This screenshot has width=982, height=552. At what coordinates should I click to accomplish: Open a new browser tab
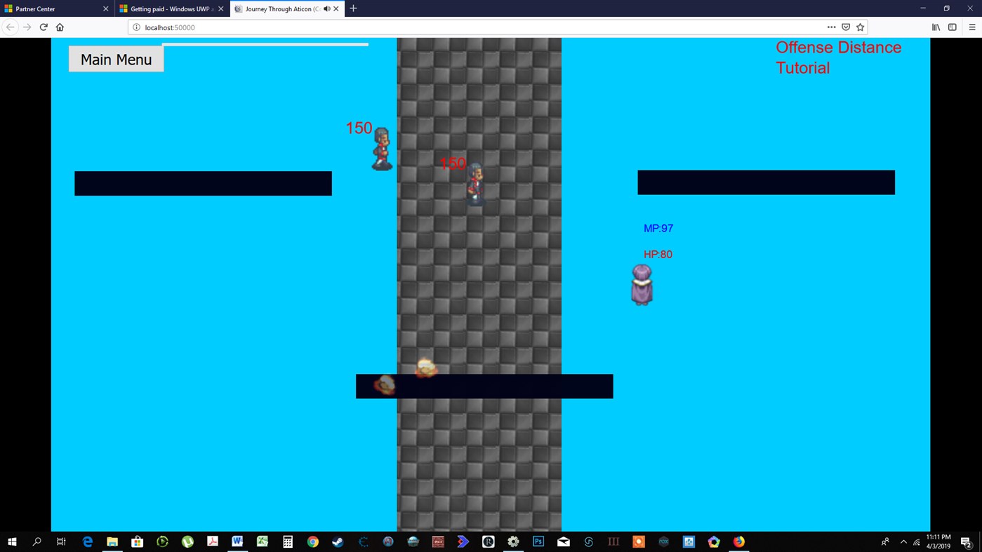353,8
